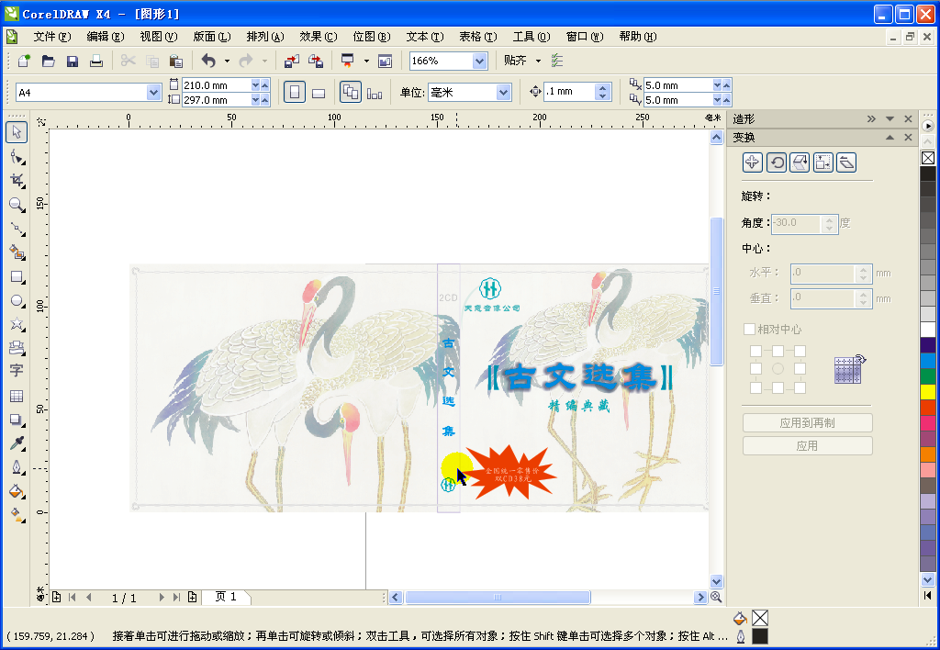Switch to Scale and Mirror icon

[x=800, y=162]
